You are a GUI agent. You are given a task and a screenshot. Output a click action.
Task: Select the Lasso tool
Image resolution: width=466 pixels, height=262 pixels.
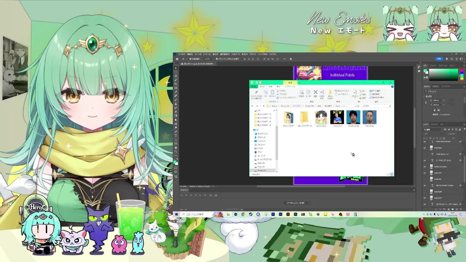[176, 76]
